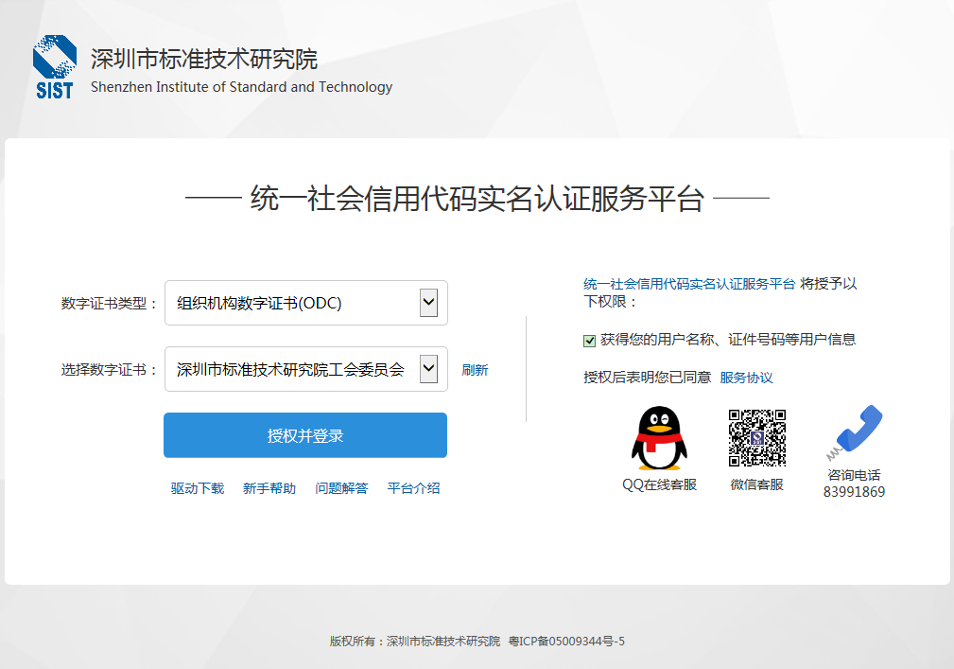Click the 粤ICP备05009344号-5 footer text
Image resolution: width=954 pixels, height=669 pixels.
[x=566, y=642]
